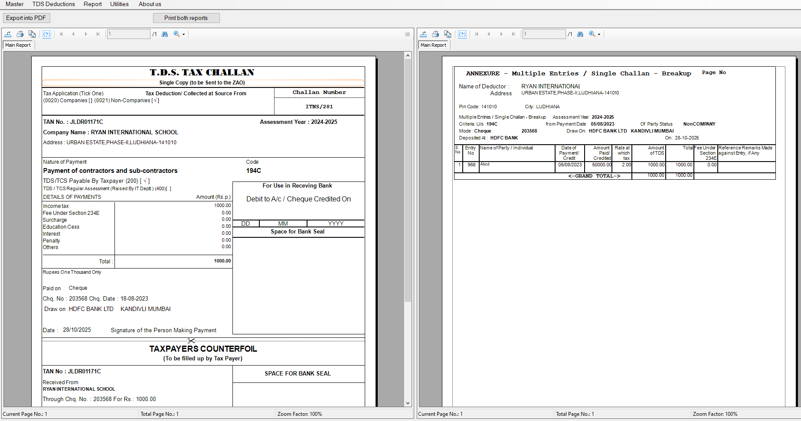Screen dimensions: 801x421
Task: Toggle the group tree (?) button on the right viewer
Action: pos(462,34)
